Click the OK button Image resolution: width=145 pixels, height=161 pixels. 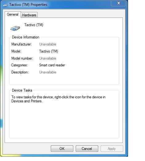(62, 149)
